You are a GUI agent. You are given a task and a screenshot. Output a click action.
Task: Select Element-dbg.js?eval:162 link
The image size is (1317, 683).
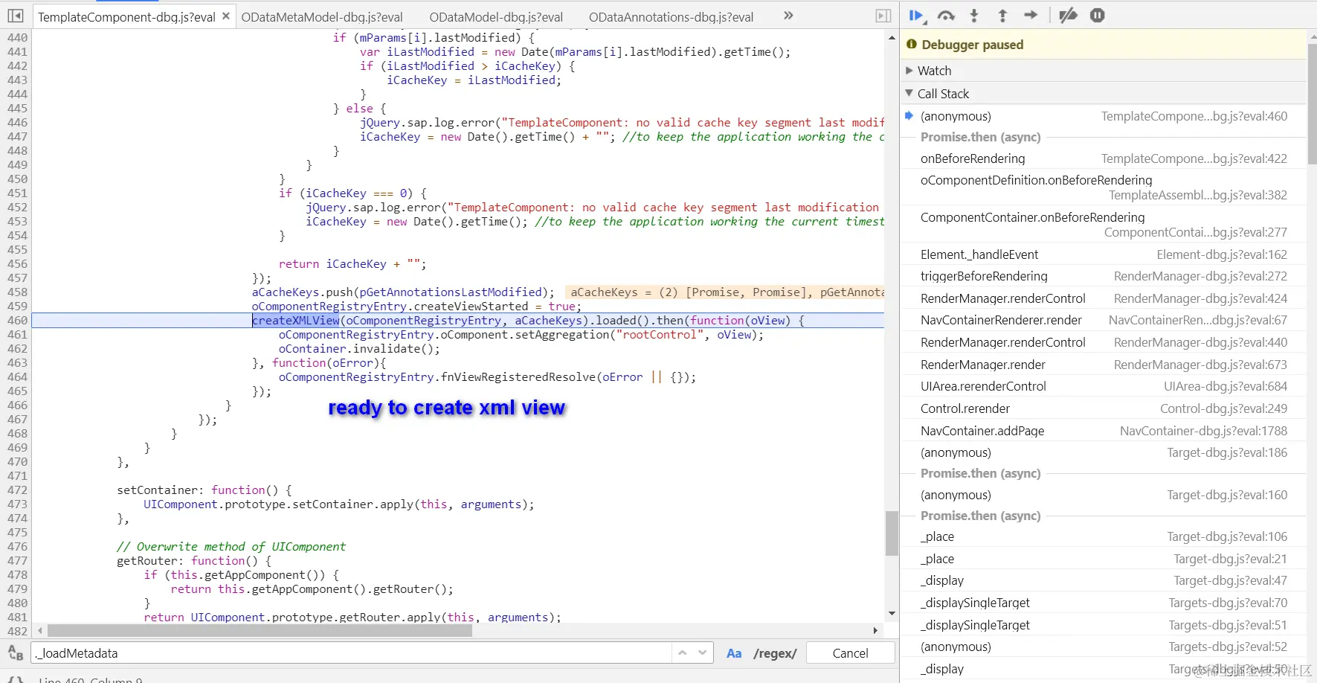[x=1222, y=254]
